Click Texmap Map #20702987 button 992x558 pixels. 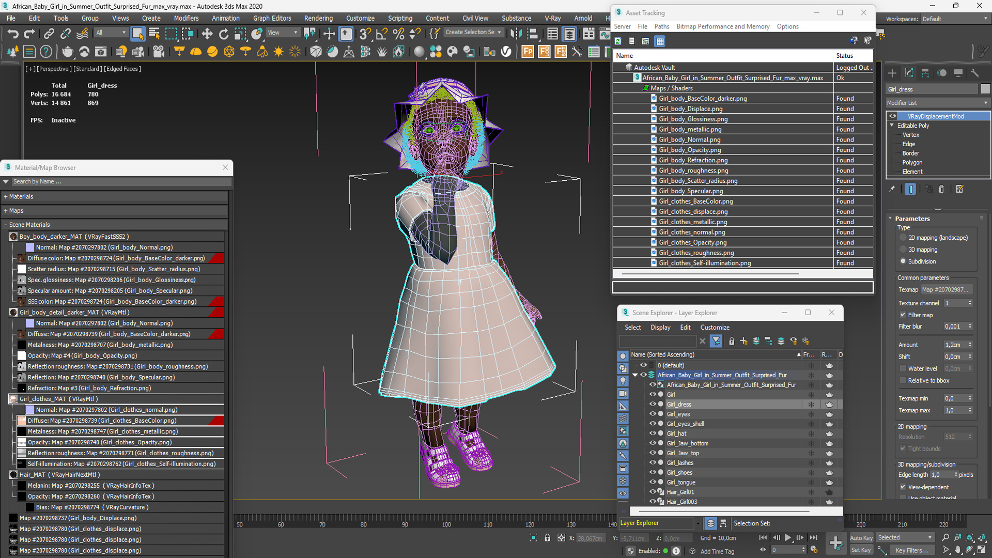[x=947, y=289]
